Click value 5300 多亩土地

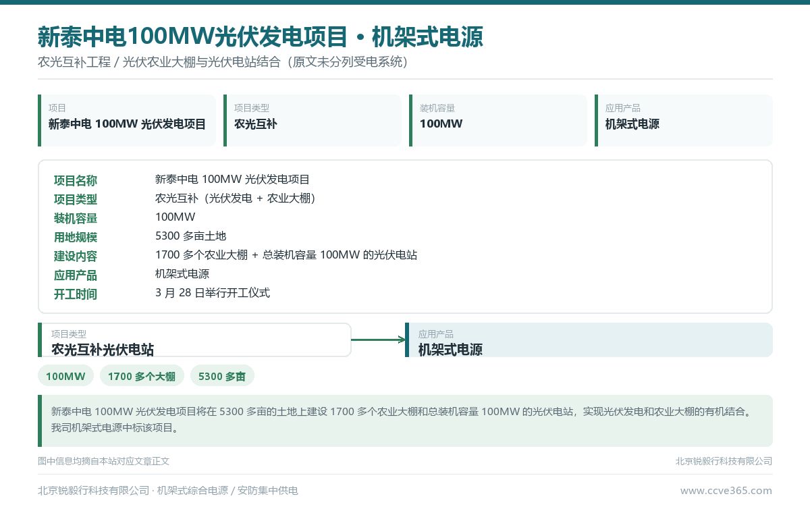click(190, 236)
